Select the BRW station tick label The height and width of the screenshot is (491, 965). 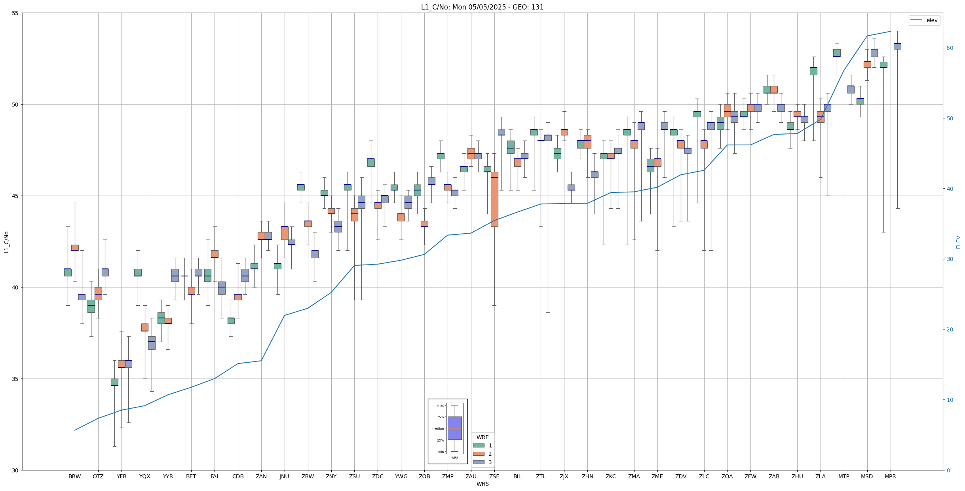[x=74, y=476]
